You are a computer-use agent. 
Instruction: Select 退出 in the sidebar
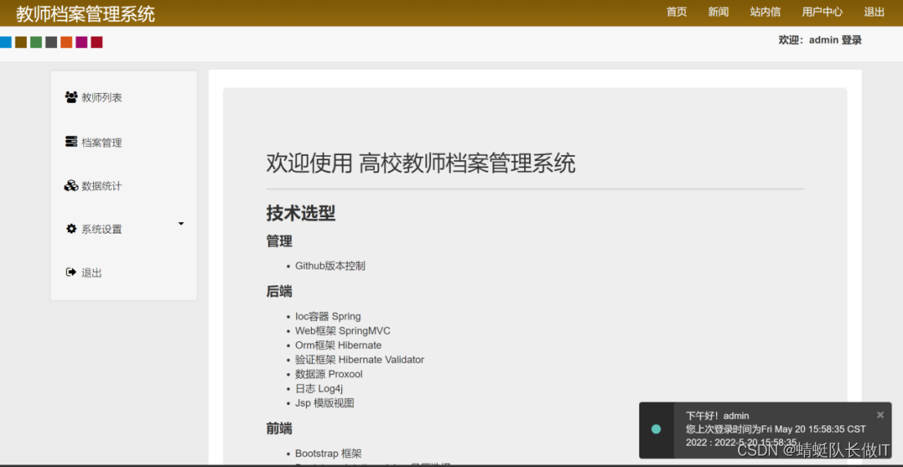point(91,273)
